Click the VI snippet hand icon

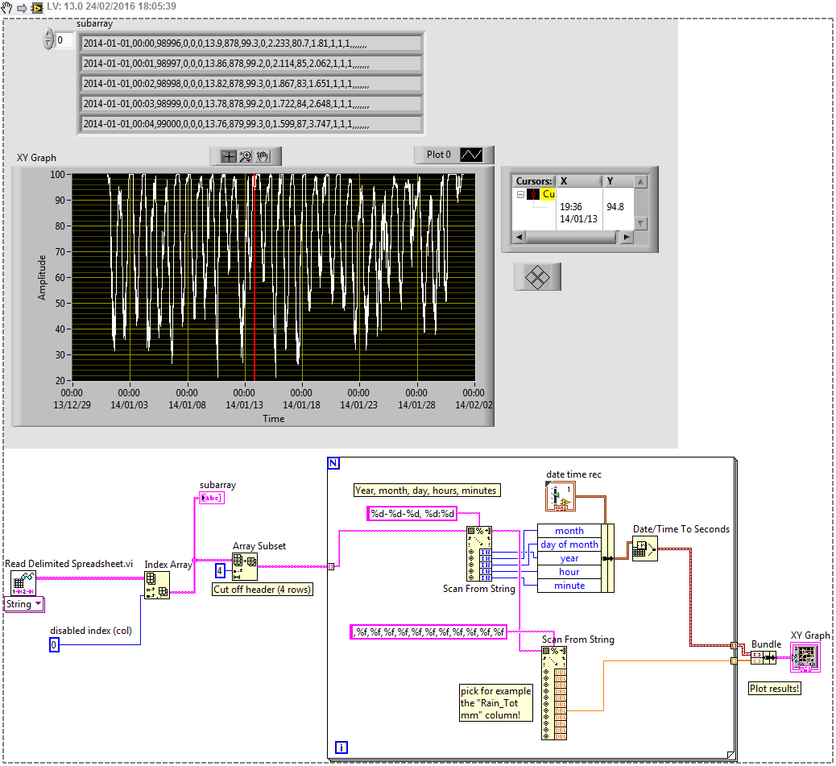point(6,7)
